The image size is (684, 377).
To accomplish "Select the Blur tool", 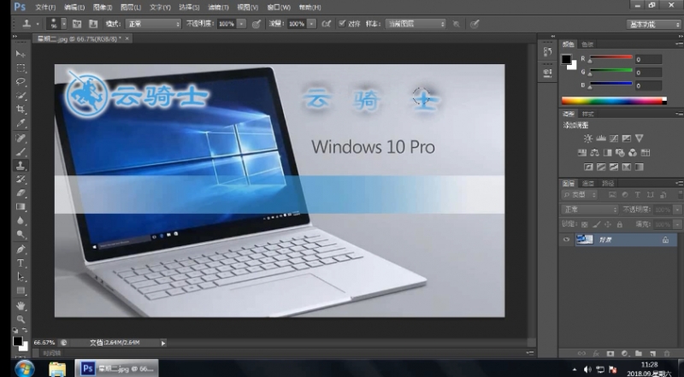I will [x=21, y=221].
